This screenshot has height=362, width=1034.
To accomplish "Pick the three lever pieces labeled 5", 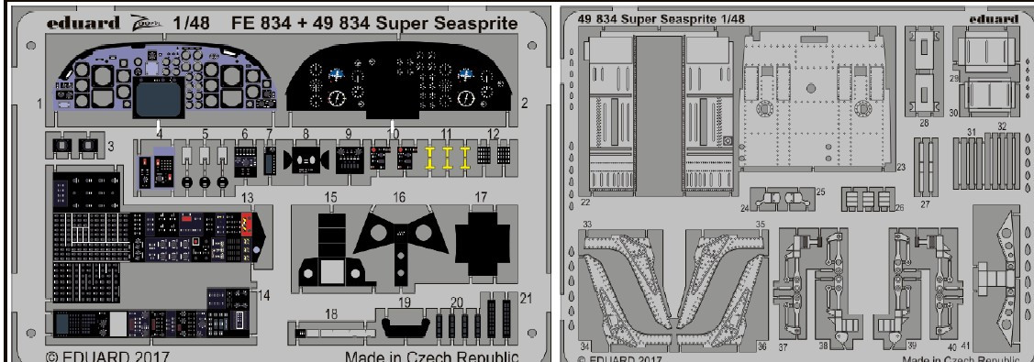I will pos(206,166).
